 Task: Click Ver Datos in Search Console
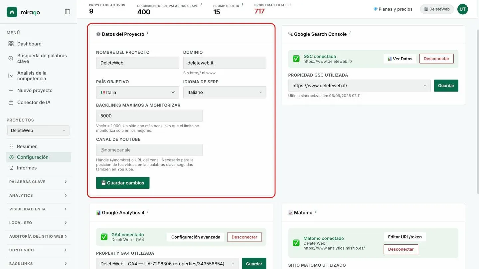400,59
